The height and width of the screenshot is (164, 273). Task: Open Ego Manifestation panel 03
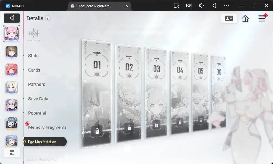[156, 93]
